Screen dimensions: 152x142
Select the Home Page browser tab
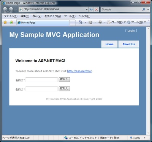coord(43,22)
